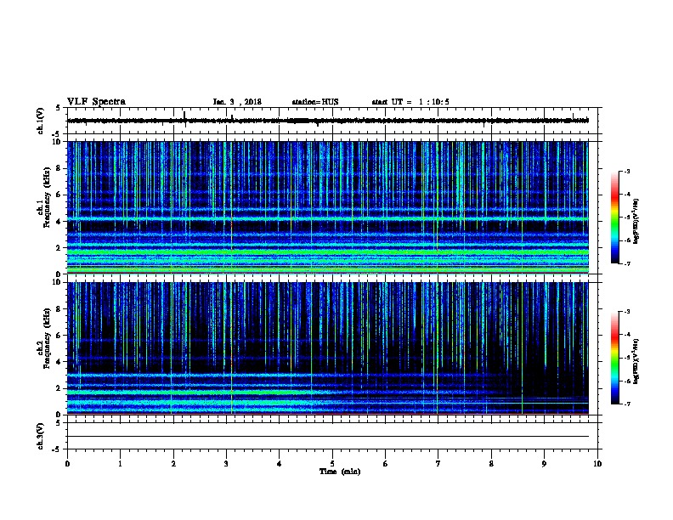Click the "station=HUS" label
The image size is (673, 520).
click(x=315, y=102)
